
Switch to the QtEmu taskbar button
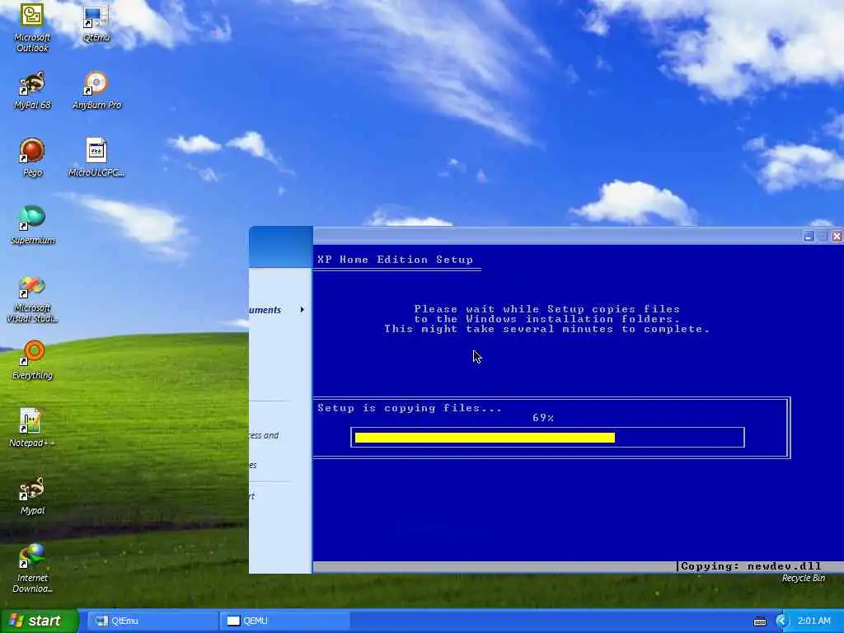(x=151, y=621)
